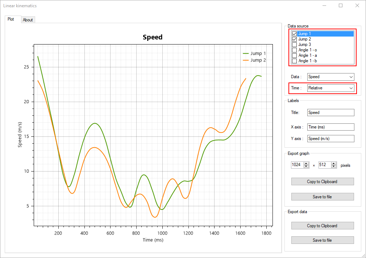Open the Data dropdown showing Speed
Image resolution: width=366 pixels, height=258 pixels.
coord(330,77)
